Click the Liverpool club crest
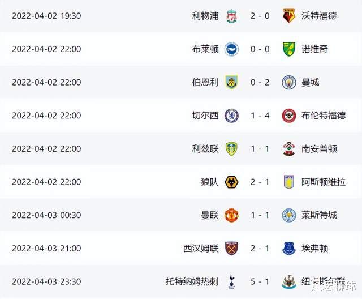The image size is (362, 299). coord(231,16)
